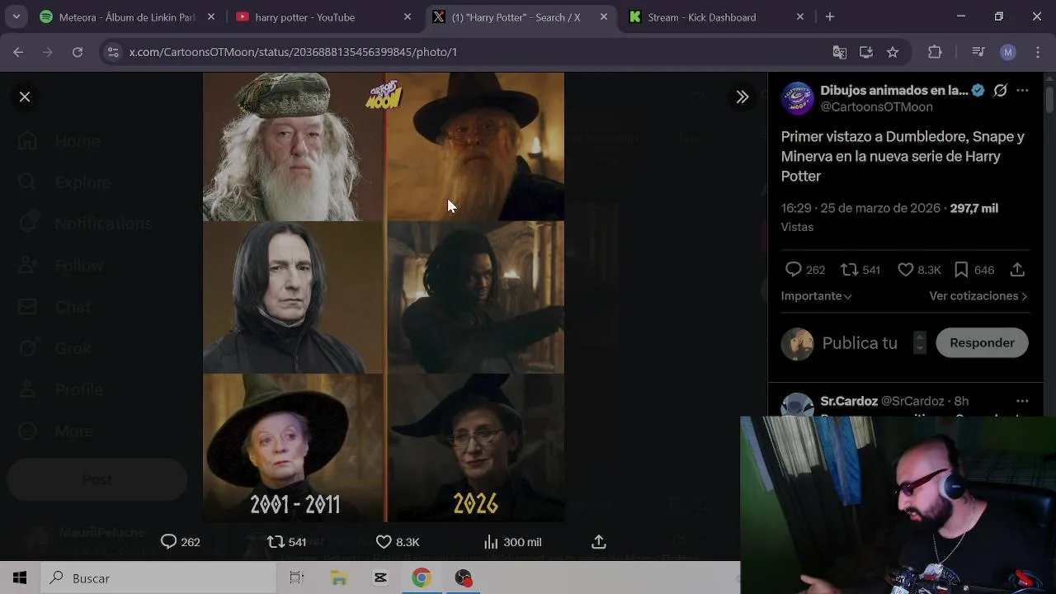Share icon below the photo

599,541
